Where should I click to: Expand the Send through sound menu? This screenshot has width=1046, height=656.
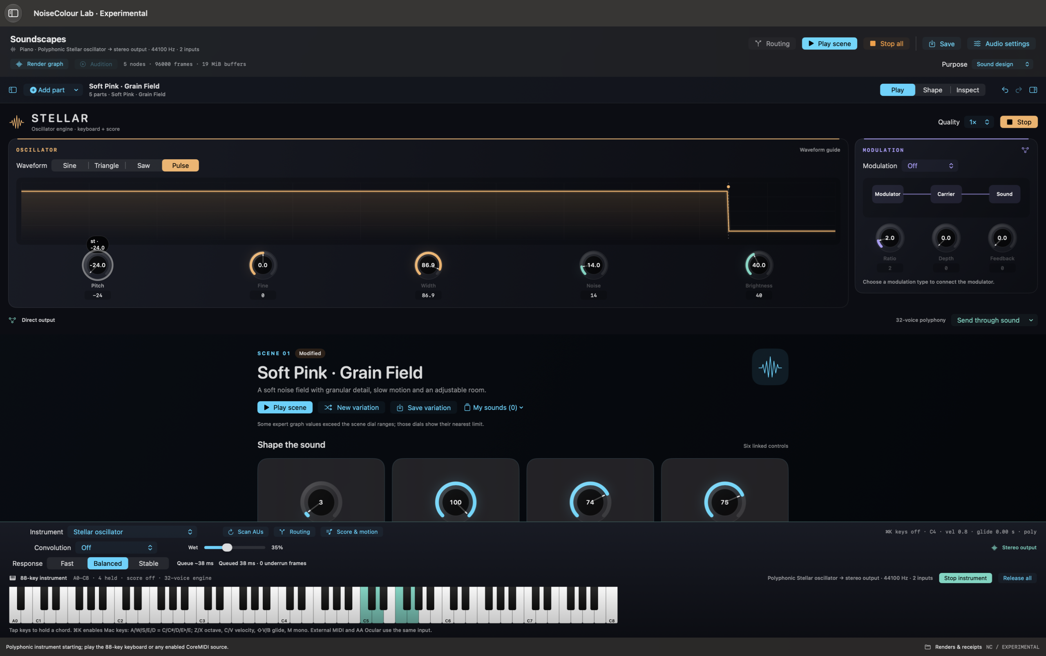pos(995,320)
